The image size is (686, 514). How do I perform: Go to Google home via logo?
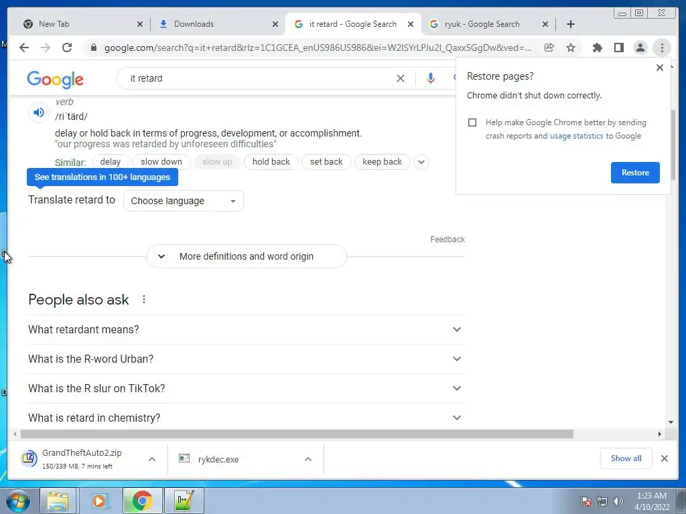click(x=55, y=79)
